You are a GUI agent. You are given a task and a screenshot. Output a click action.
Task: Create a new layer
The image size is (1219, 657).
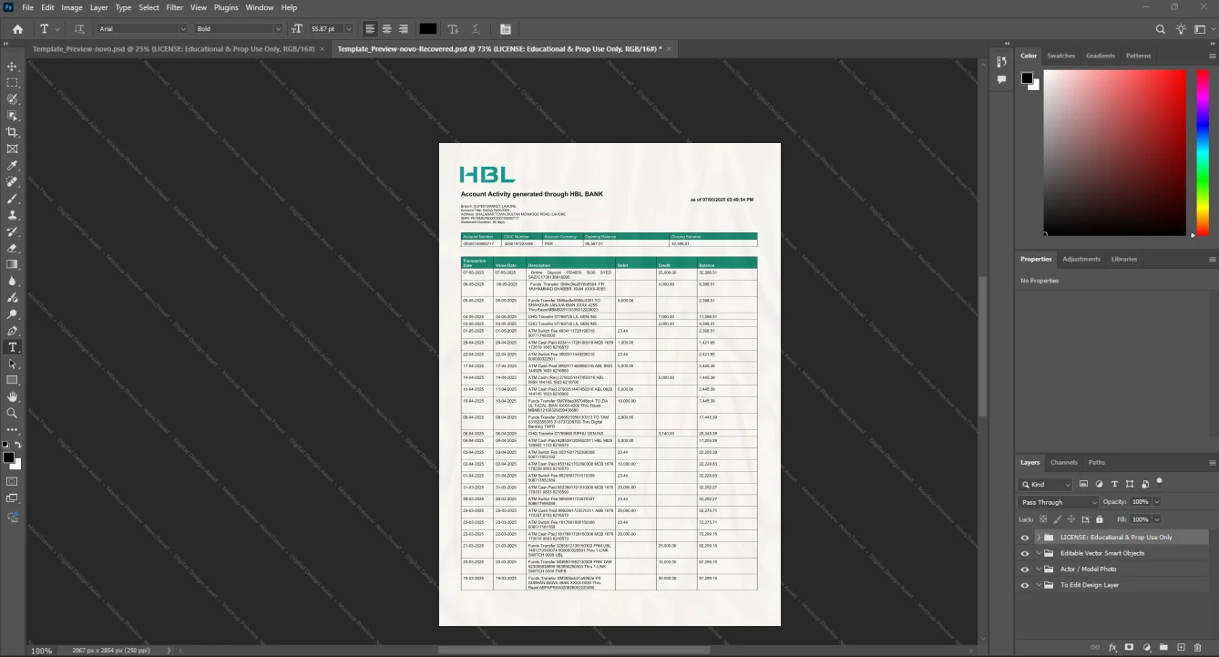point(1181,647)
